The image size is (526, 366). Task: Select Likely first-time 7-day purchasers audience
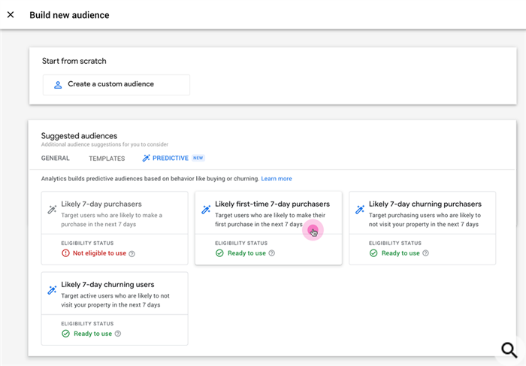pyautogui.click(x=268, y=228)
